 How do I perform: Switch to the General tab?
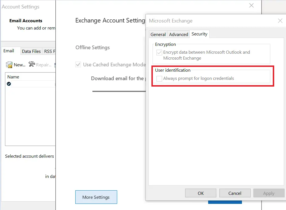(x=158, y=34)
